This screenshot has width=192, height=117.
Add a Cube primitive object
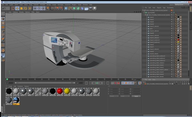(66, 8)
